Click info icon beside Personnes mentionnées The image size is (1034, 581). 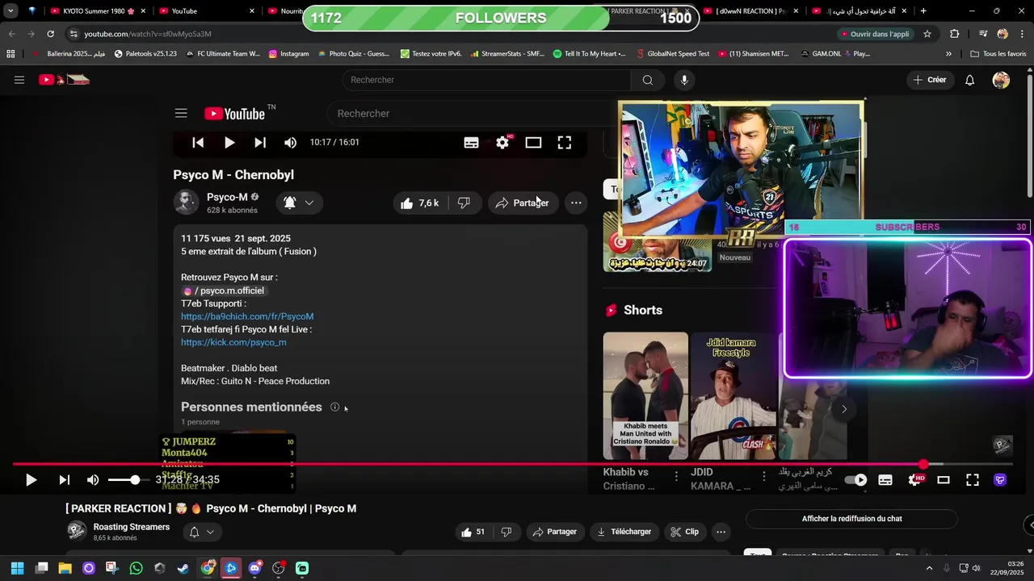coord(335,408)
